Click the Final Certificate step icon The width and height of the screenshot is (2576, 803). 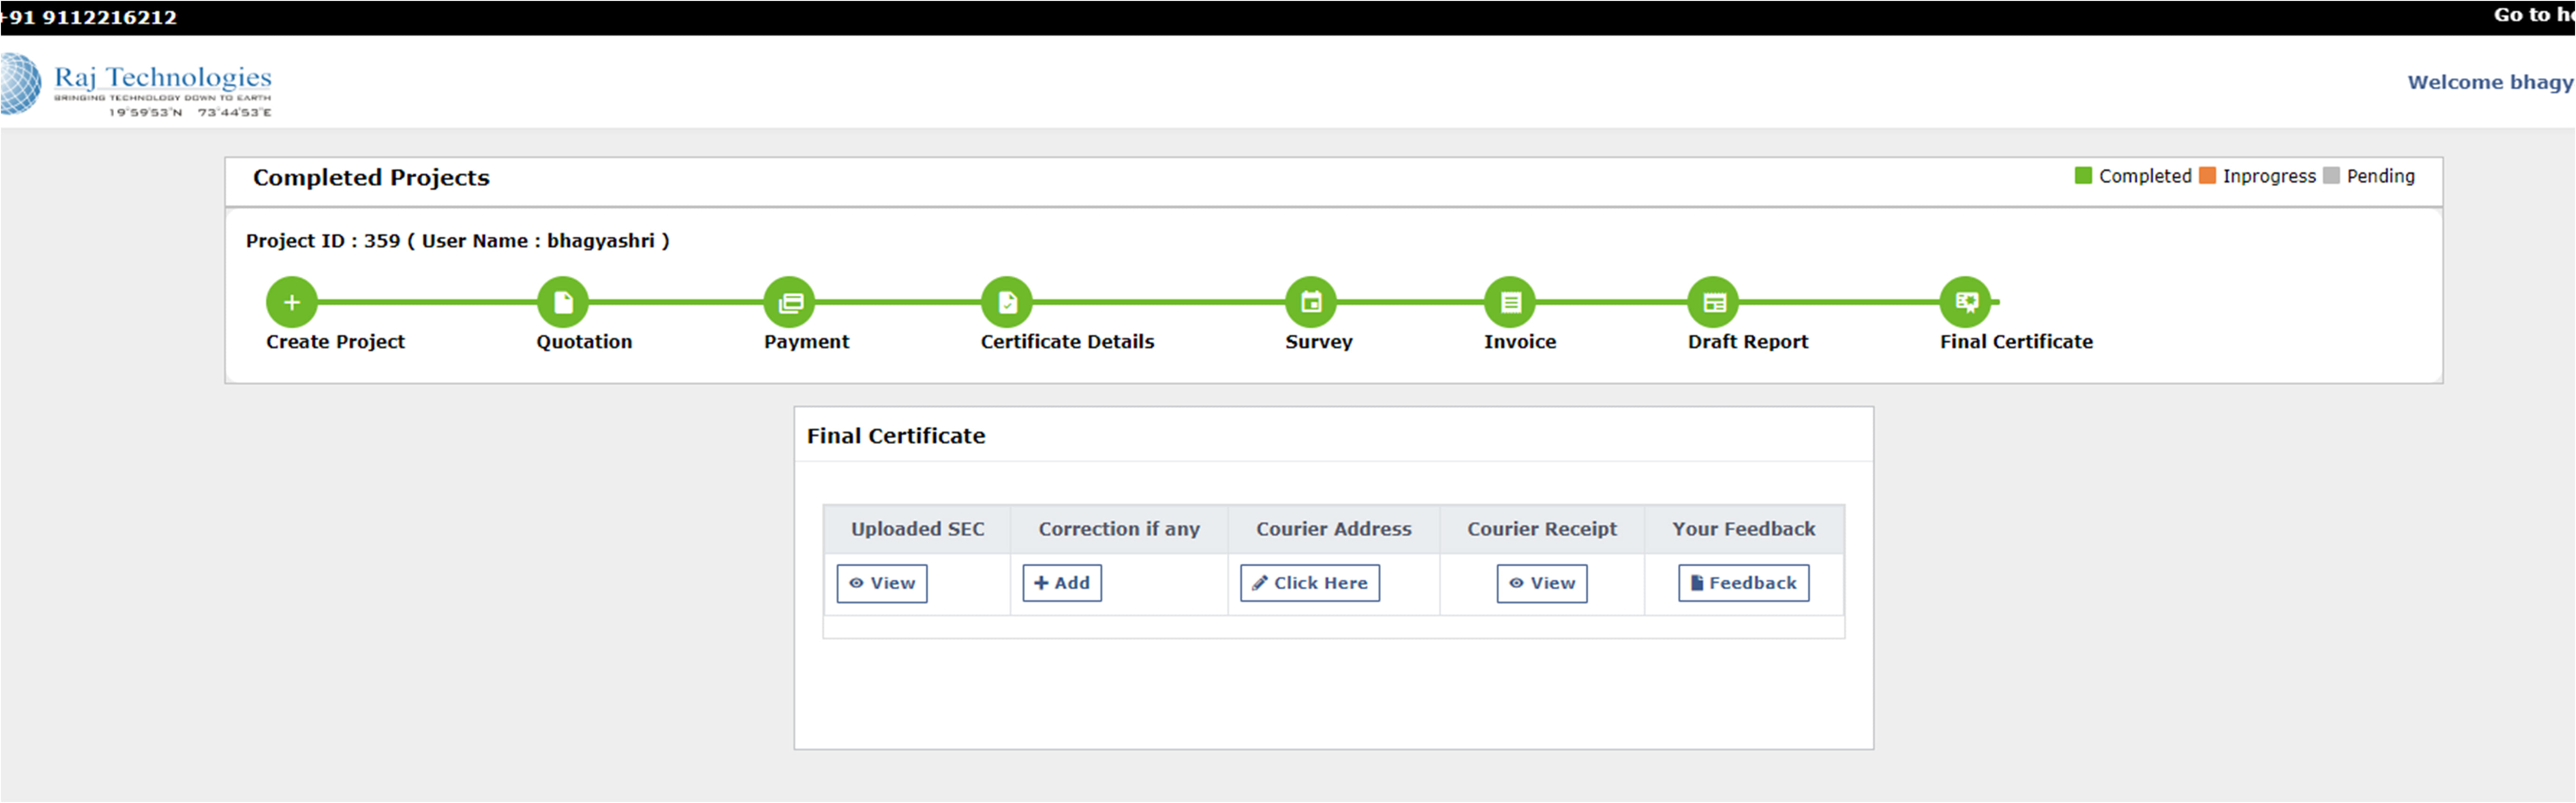coord(1966,302)
